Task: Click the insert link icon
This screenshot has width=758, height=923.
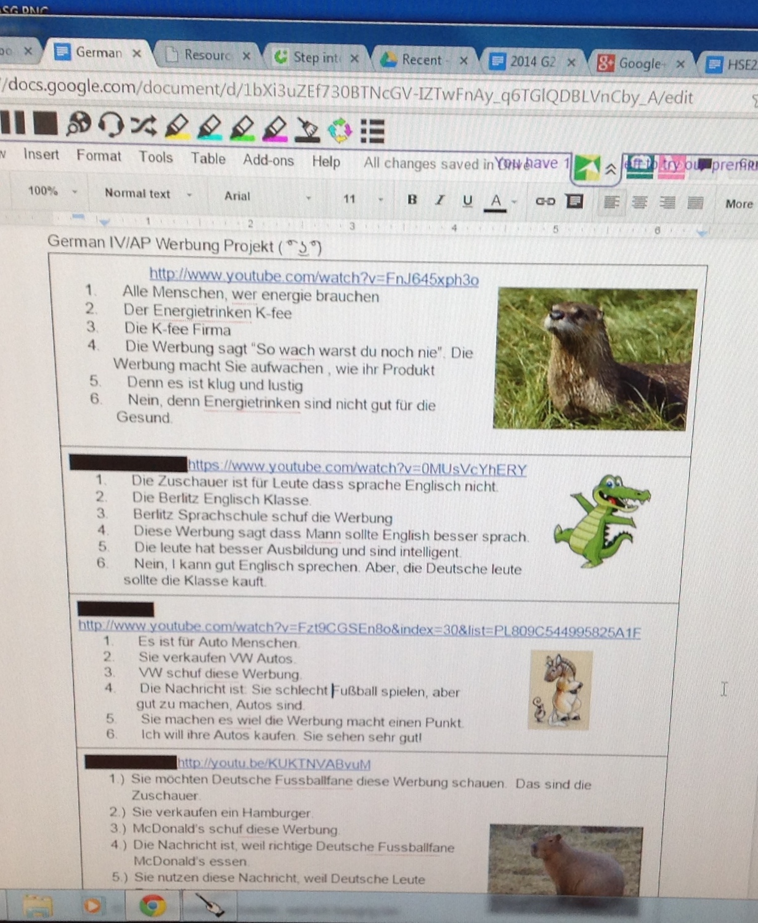Action: click(x=545, y=201)
